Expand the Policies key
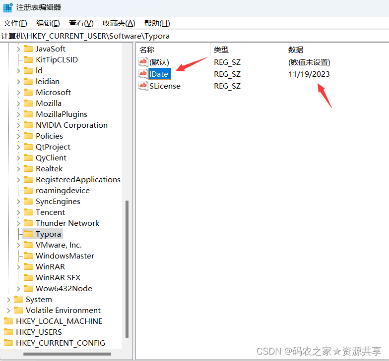The width and height of the screenshot is (389, 361). click(x=18, y=136)
